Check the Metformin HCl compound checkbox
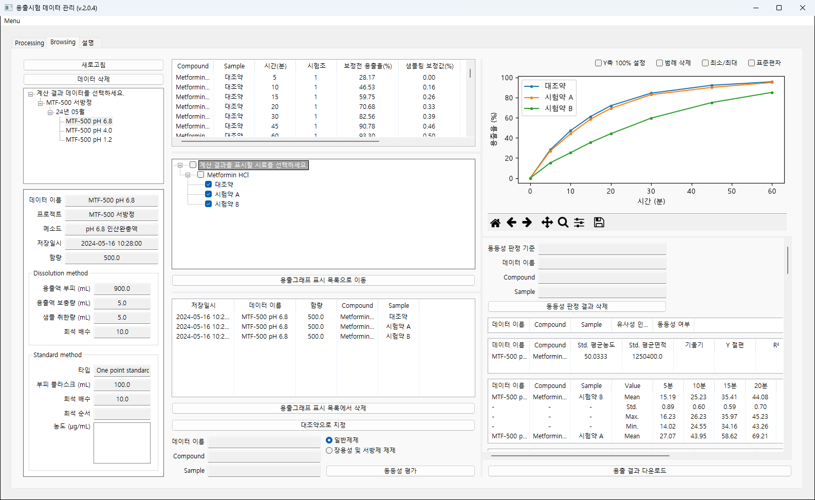Image resolution: width=815 pixels, height=500 pixels. (x=200, y=175)
